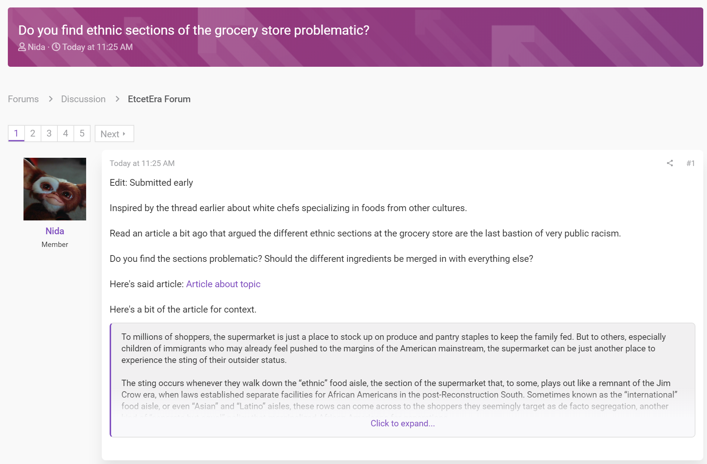Expand the quoted article text
The width and height of the screenshot is (707, 464).
(403, 423)
